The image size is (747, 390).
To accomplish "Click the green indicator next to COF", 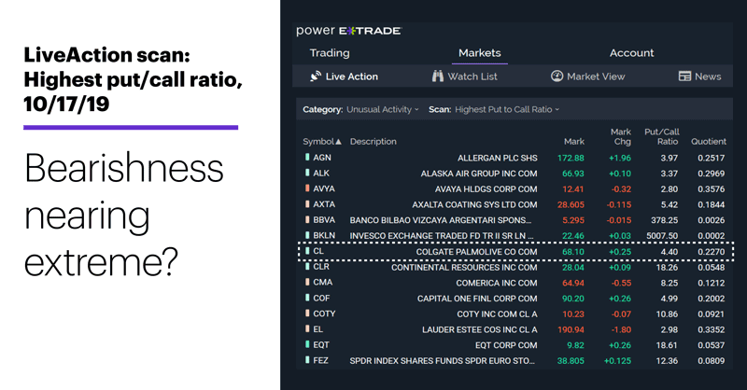I will [307, 298].
